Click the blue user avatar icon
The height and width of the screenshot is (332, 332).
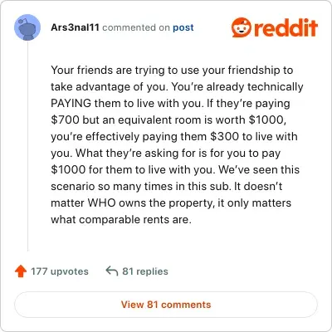click(27, 27)
